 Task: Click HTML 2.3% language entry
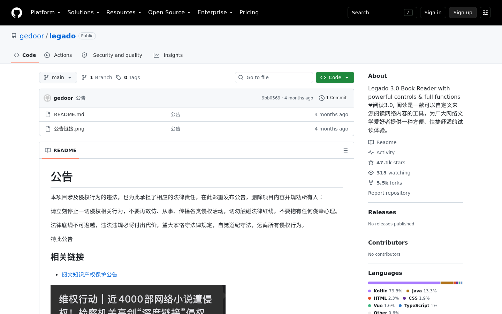pyautogui.click(x=383, y=298)
